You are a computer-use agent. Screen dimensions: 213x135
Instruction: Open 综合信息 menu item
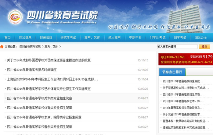[x=25, y=38]
